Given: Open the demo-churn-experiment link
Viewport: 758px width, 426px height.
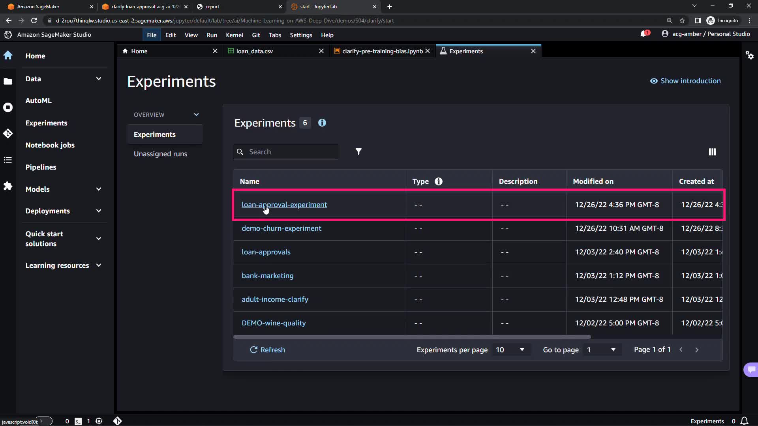Looking at the screenshot, I should tap(281, 228).
